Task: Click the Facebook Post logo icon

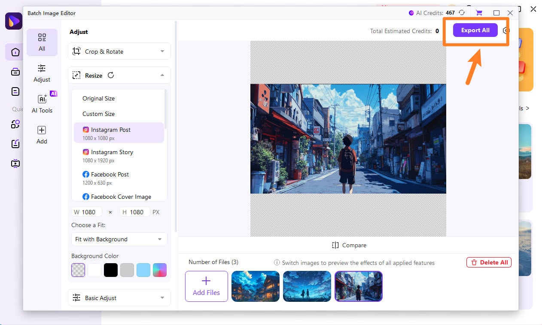Action: pyautogui.click(x=86, y=174)
